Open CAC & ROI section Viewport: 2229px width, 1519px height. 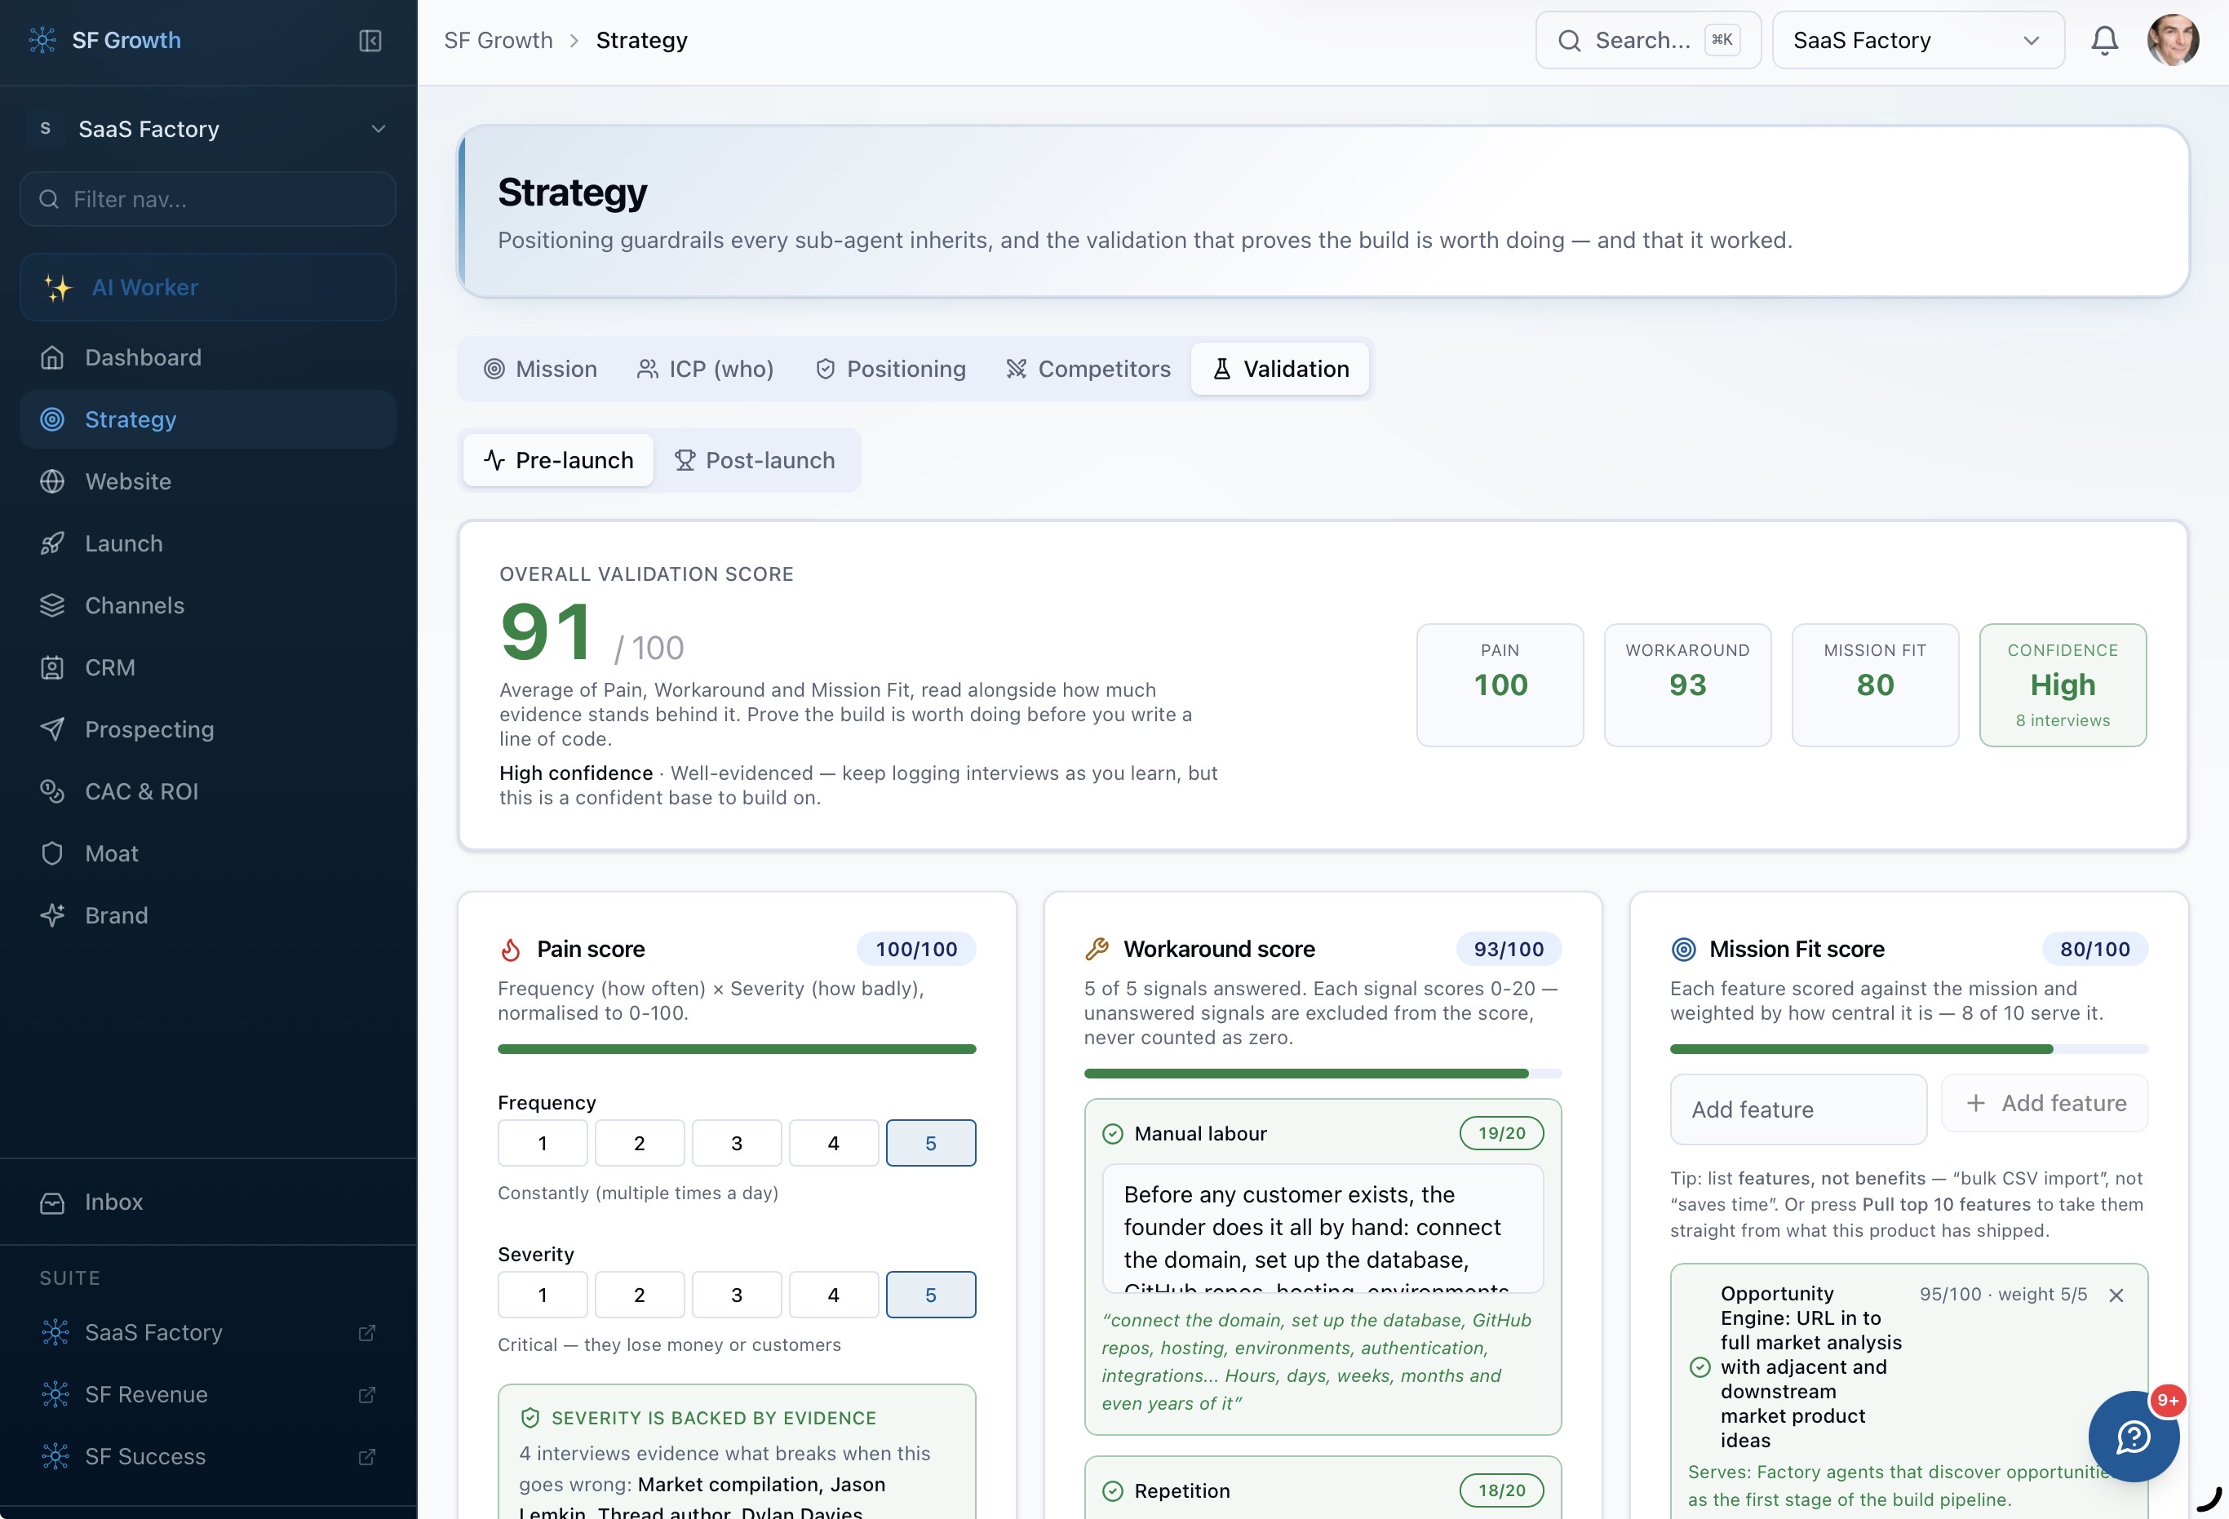(207, 791)
